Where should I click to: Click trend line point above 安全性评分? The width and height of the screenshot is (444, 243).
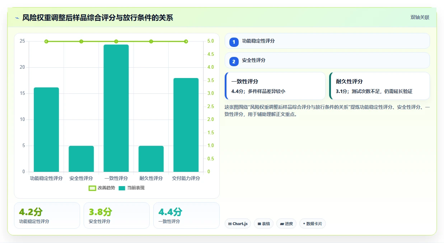pos(81,42)
